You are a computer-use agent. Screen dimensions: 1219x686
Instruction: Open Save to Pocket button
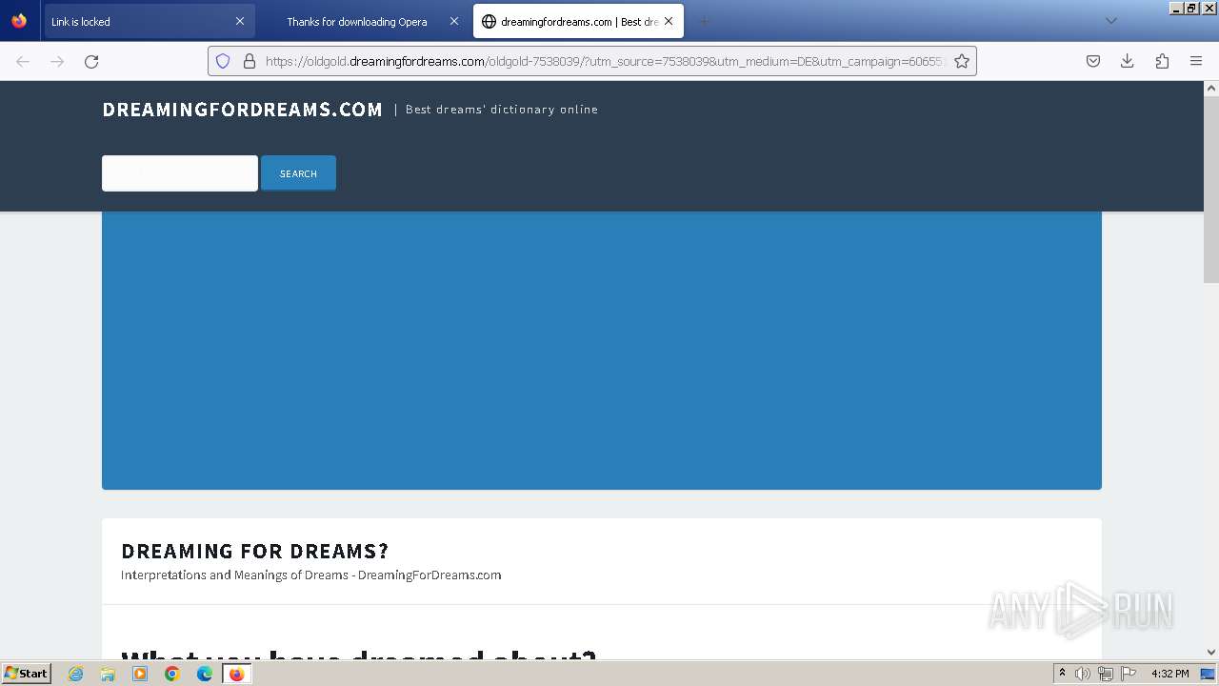pos(1093,61)
